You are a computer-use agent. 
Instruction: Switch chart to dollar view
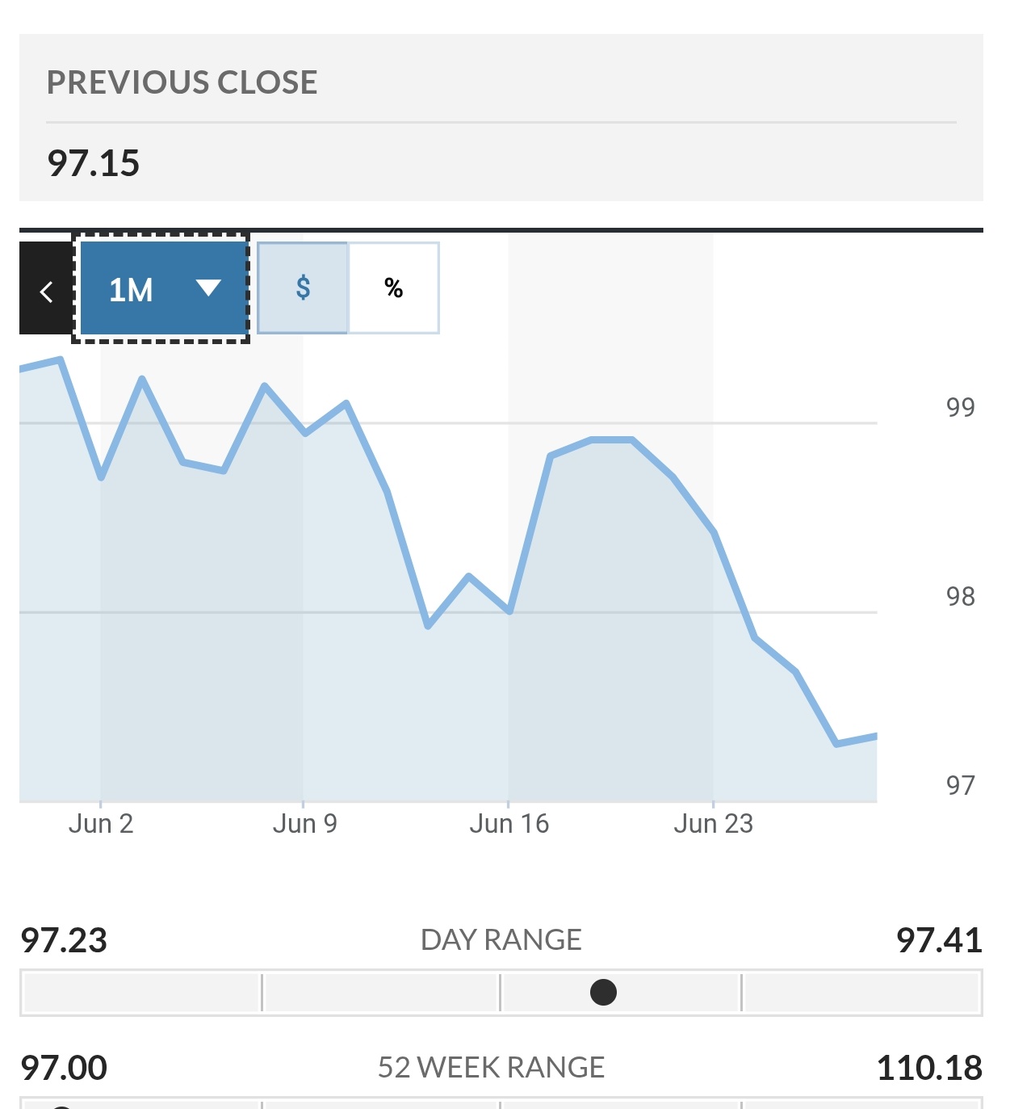pos(303,288)
